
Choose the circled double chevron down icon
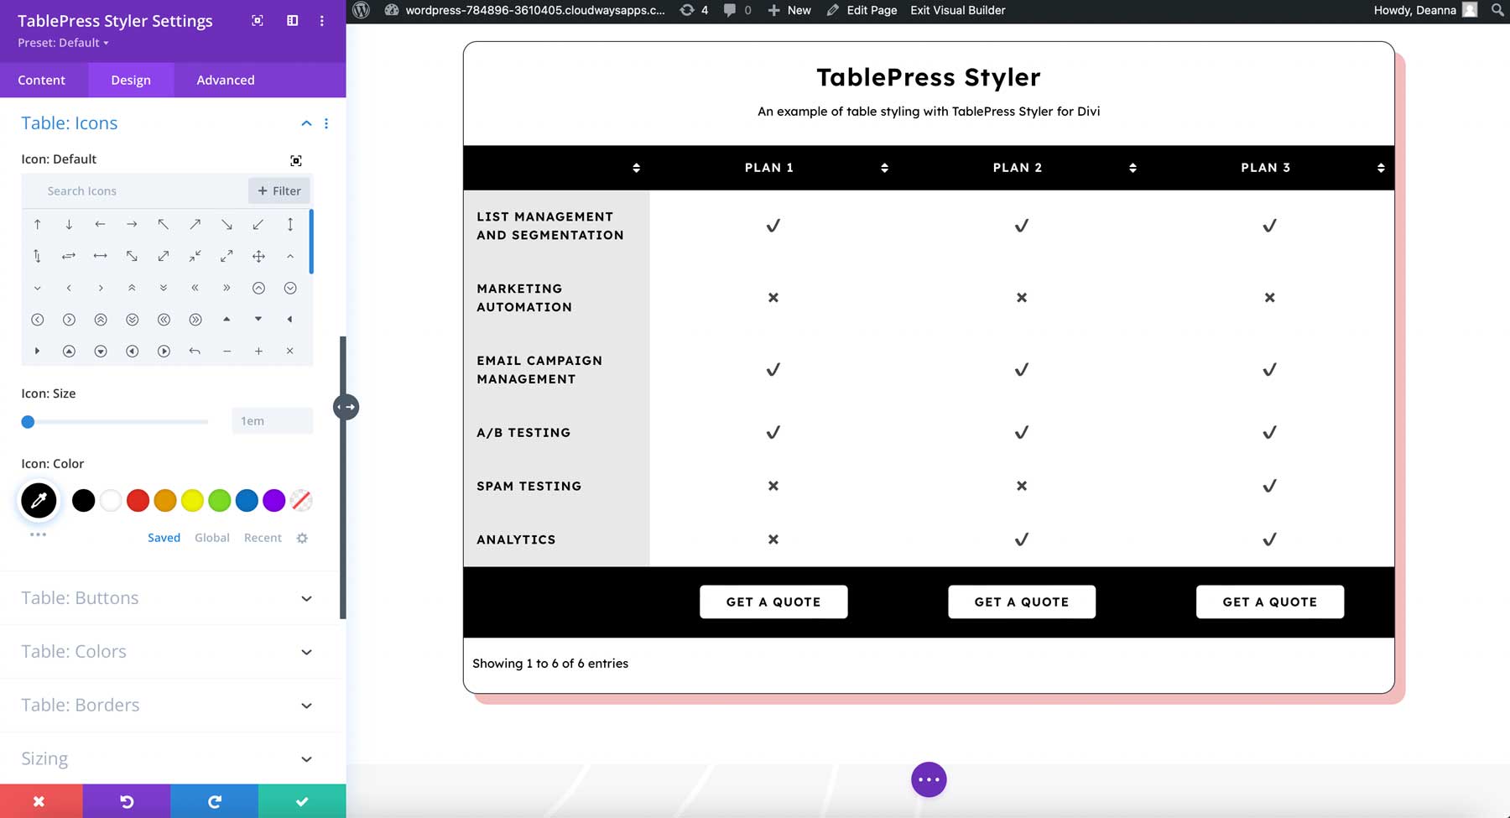pos(132,320)
